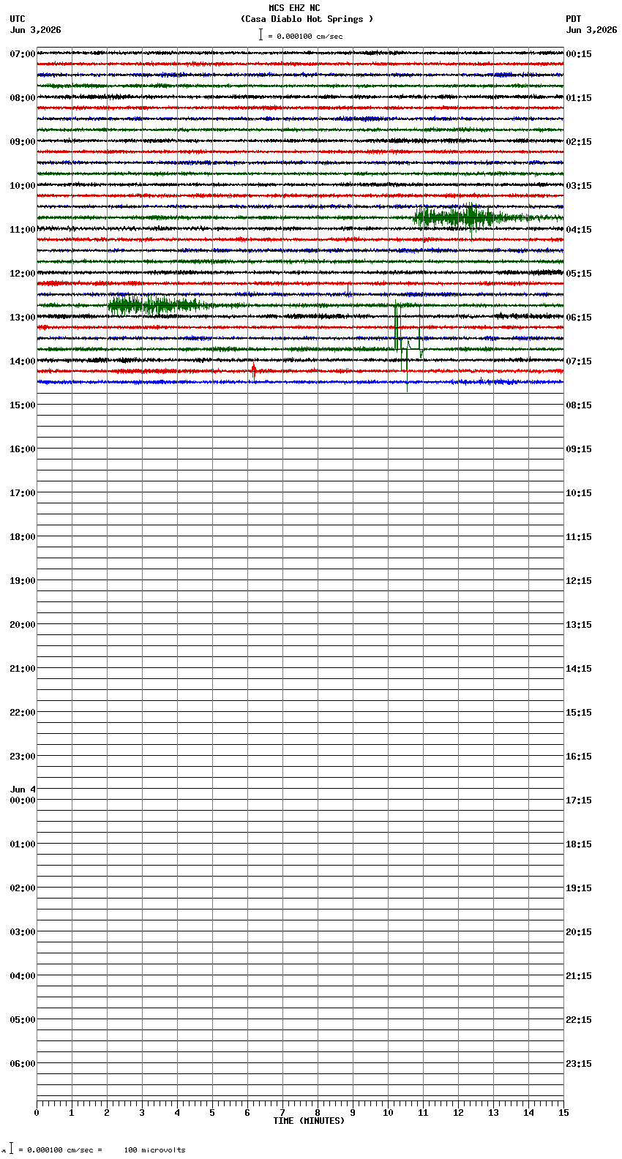The height and width of the screenshot is (1159, 622).
Task: Click the MCS EHZ NC station title
Action: pyautogui.click(x=294, y=8)
